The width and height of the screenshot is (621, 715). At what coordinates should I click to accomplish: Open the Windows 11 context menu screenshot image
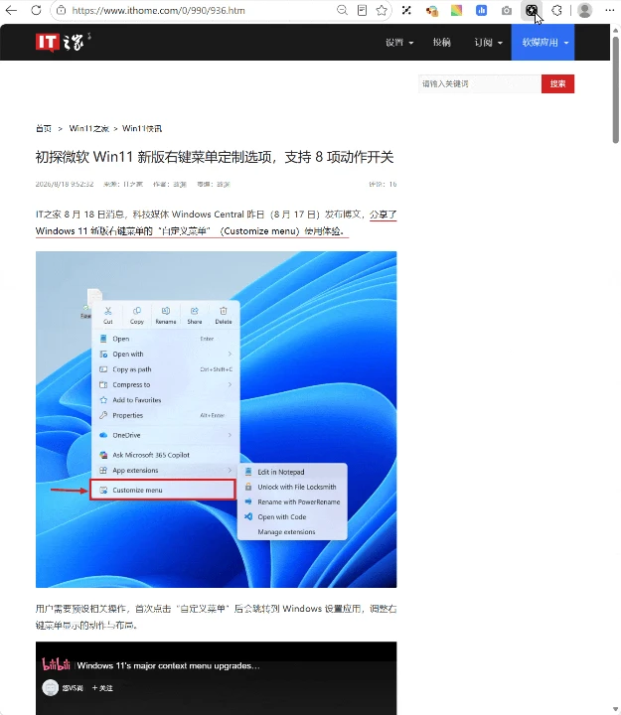[217, 419]
